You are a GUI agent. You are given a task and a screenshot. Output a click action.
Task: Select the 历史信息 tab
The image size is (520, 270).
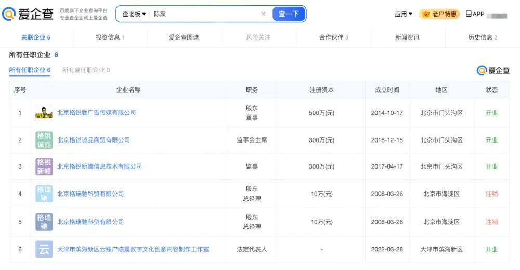(482, 37)
